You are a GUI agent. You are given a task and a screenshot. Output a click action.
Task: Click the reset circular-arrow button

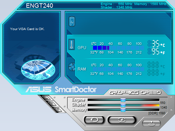pyautogui.click(x=94, y=120)
